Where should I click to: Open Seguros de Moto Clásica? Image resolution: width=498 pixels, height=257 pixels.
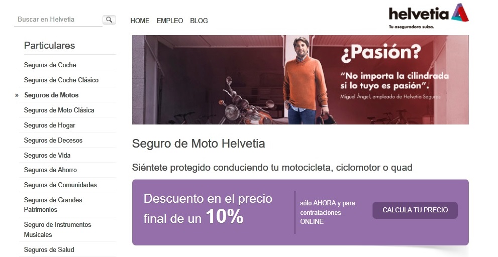pos(59,110)
